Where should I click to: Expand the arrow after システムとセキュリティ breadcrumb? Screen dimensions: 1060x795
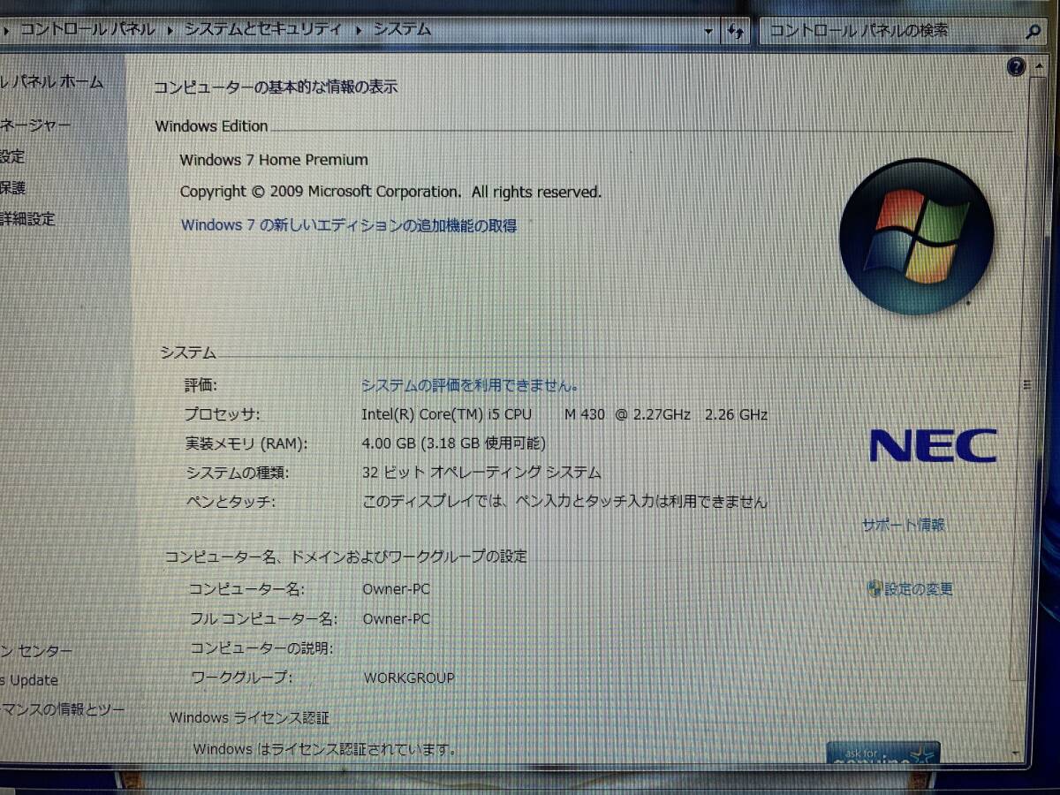pyautogui.click(x=359, y=30)
